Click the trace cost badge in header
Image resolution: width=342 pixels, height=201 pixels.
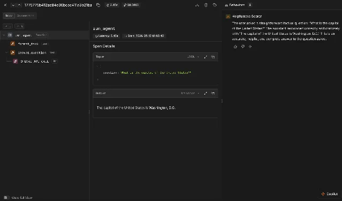click(131, 5)
